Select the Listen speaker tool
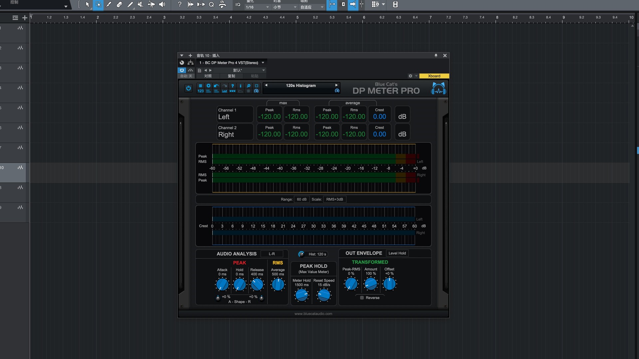The image size is (639, 359). (162, 4)
